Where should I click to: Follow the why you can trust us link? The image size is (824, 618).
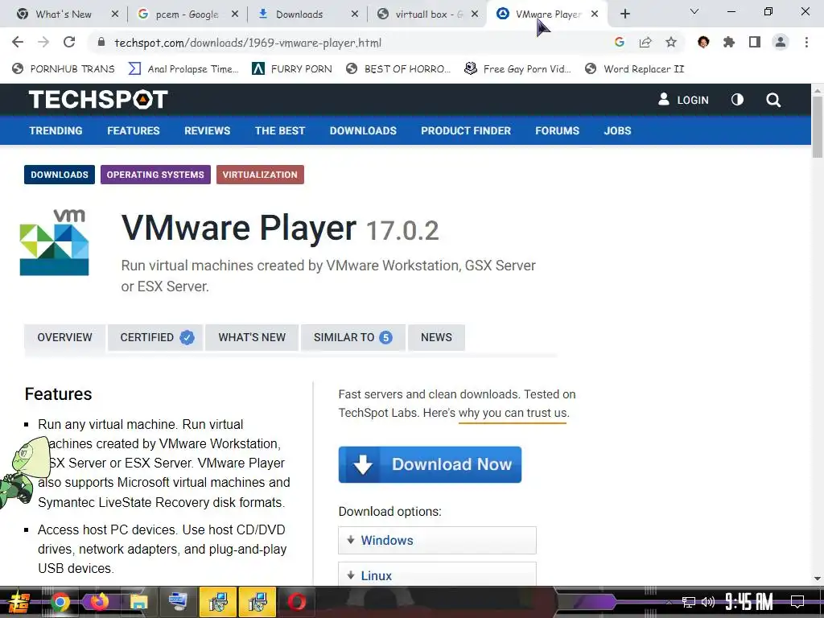click(x=513, y=413)
